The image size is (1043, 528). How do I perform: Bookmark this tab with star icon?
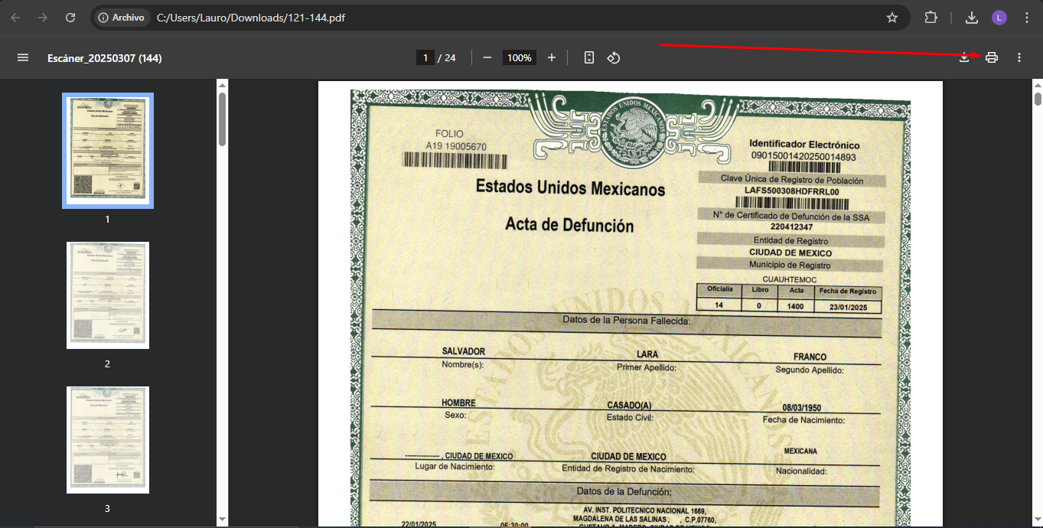(x=891, y=18)
